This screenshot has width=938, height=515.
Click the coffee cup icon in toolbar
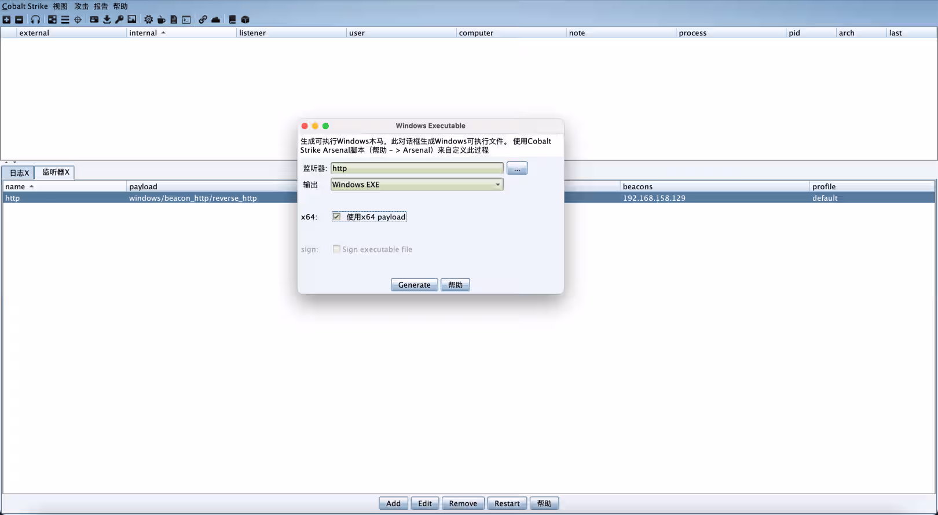(161, 20)
